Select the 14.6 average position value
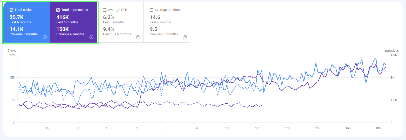The height and width of the screenshot is (140, 406). (x=155, y=17)
